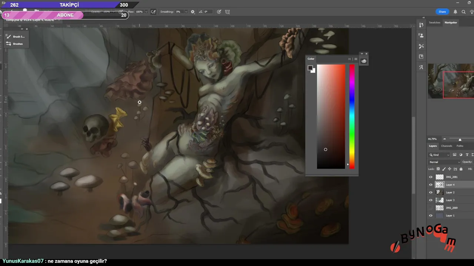Open the Normal blend mode dropdown

pyautogui.click(x=444, y=162)
